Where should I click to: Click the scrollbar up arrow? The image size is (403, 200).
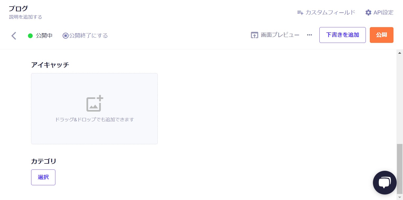click(x=400, y=53)
